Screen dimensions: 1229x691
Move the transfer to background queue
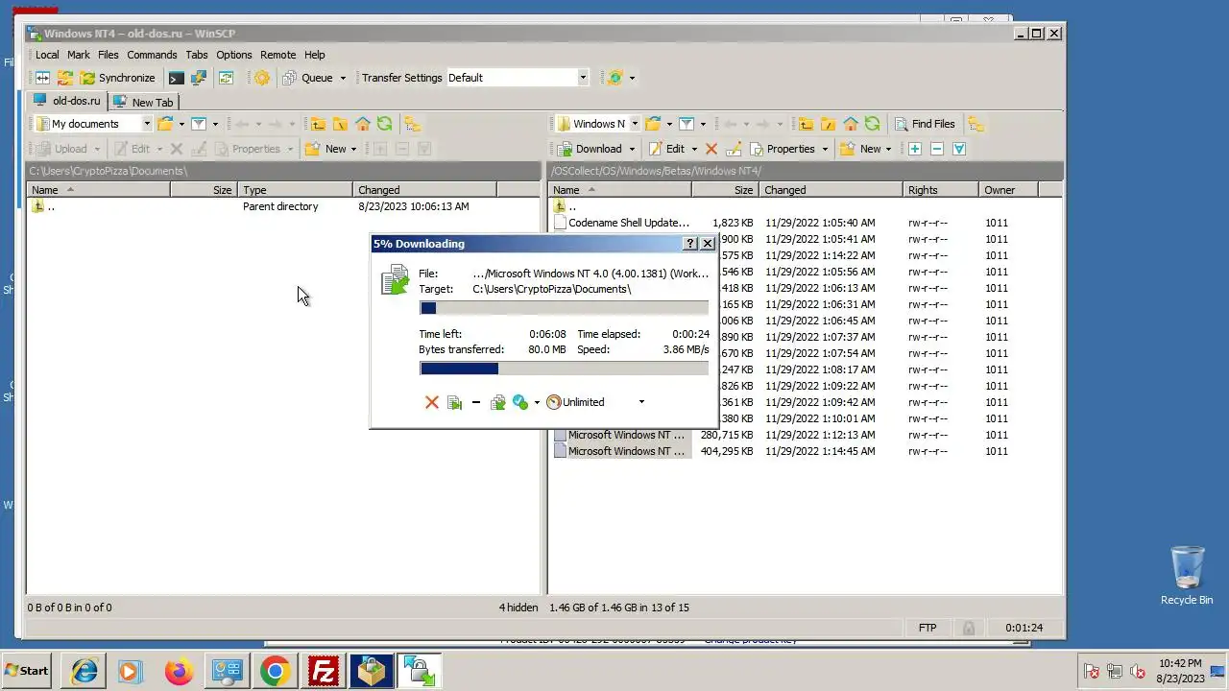pos(497,402)
